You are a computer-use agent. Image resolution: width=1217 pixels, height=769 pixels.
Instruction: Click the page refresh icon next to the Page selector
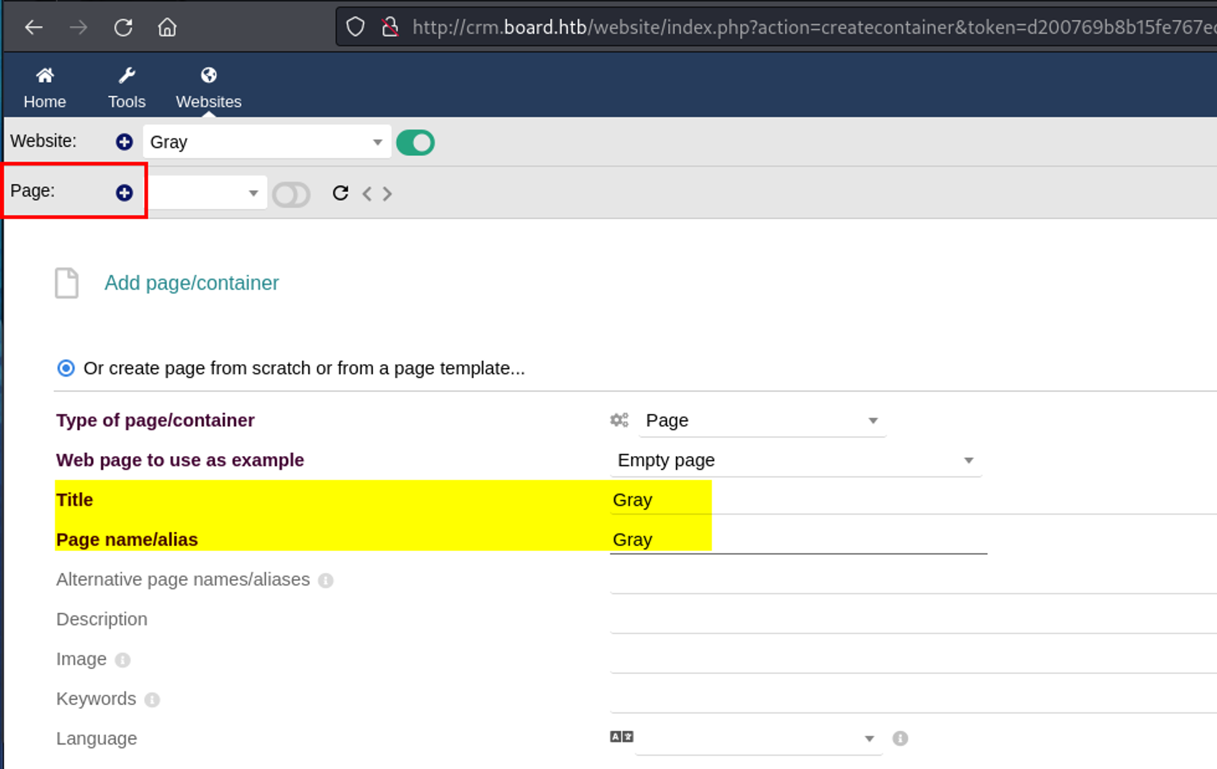340,193
